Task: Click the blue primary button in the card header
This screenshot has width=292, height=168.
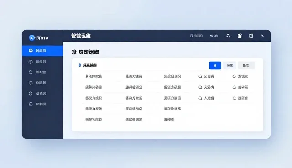Action: click(215, 65)
